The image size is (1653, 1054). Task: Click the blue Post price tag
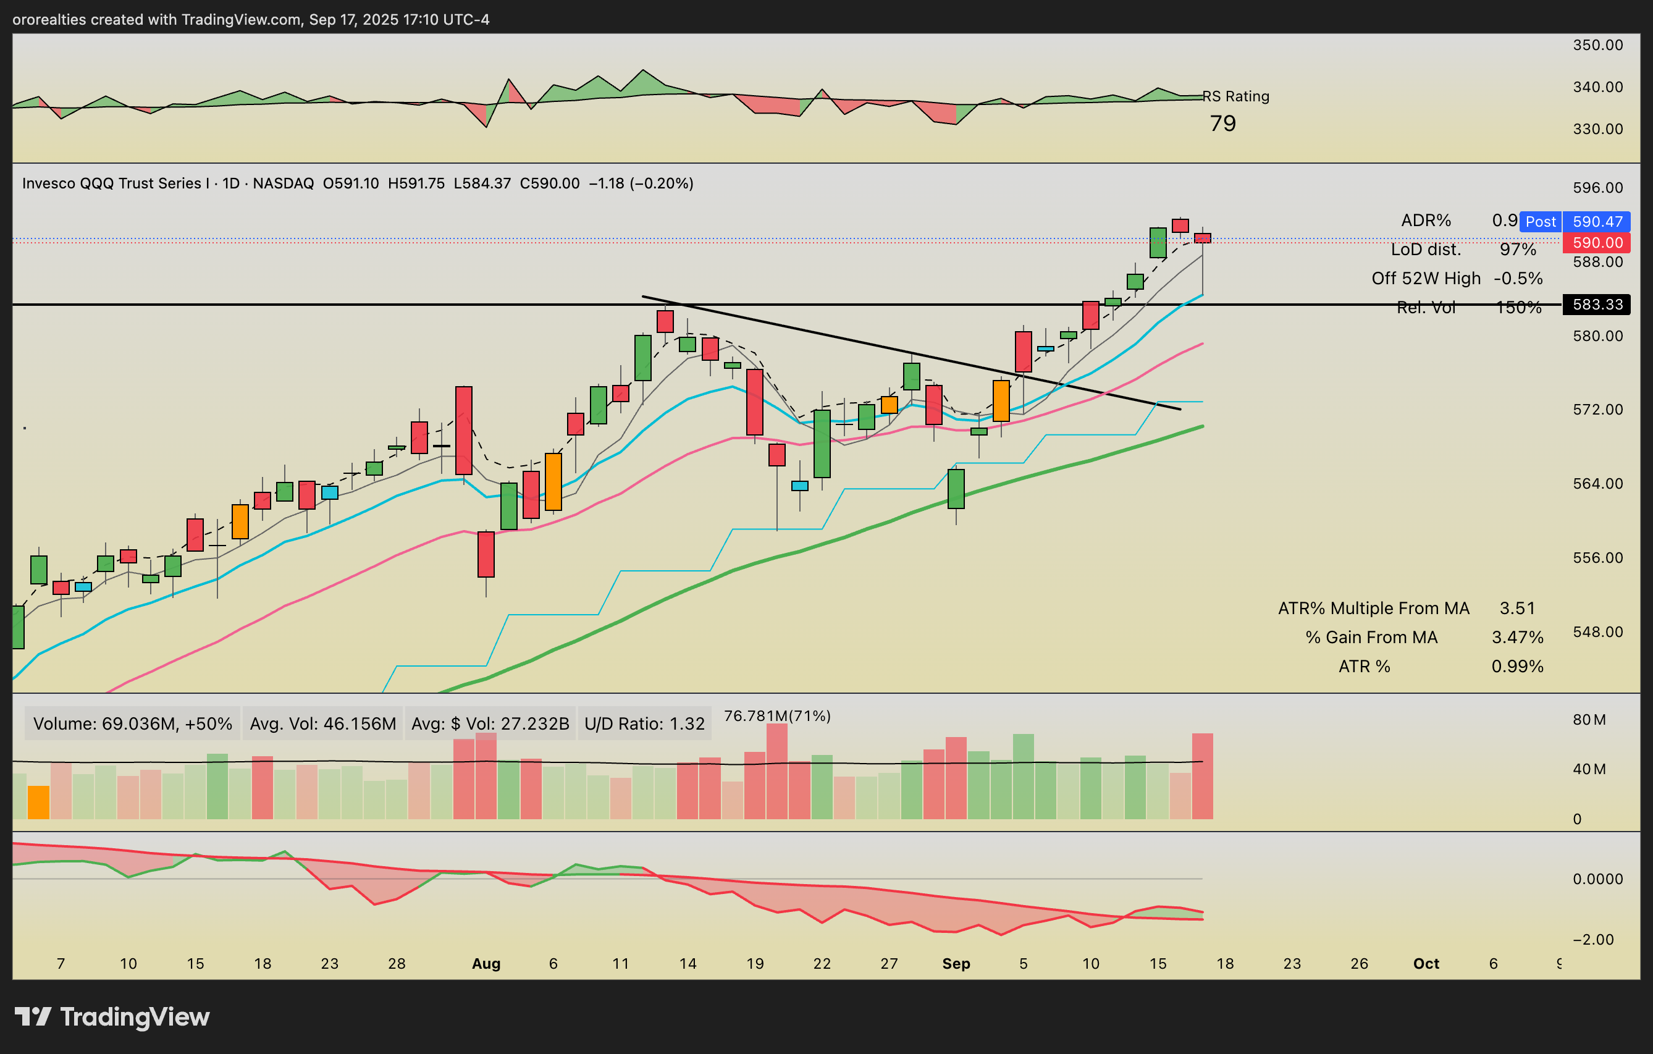pos(1541,222)
